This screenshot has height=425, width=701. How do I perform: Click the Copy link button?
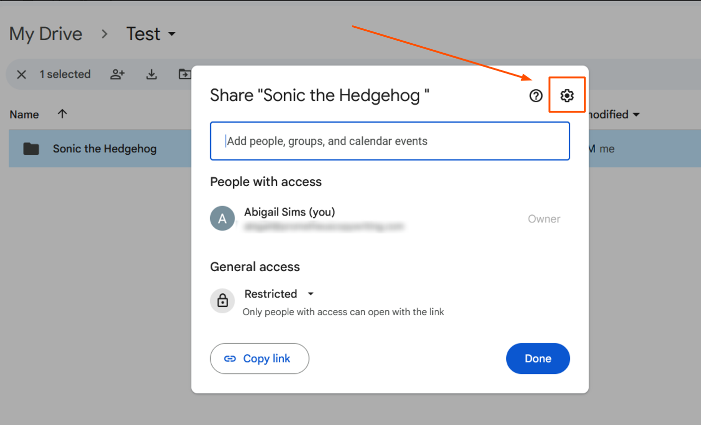coord(259,358)
